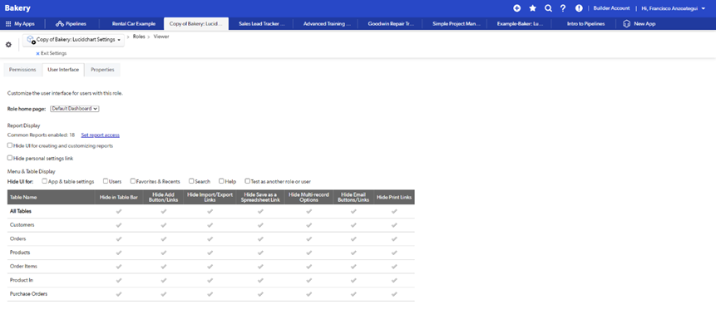Check App & table settings checkbox
This screenshot has height=329, width=716.
pos(44,181)
